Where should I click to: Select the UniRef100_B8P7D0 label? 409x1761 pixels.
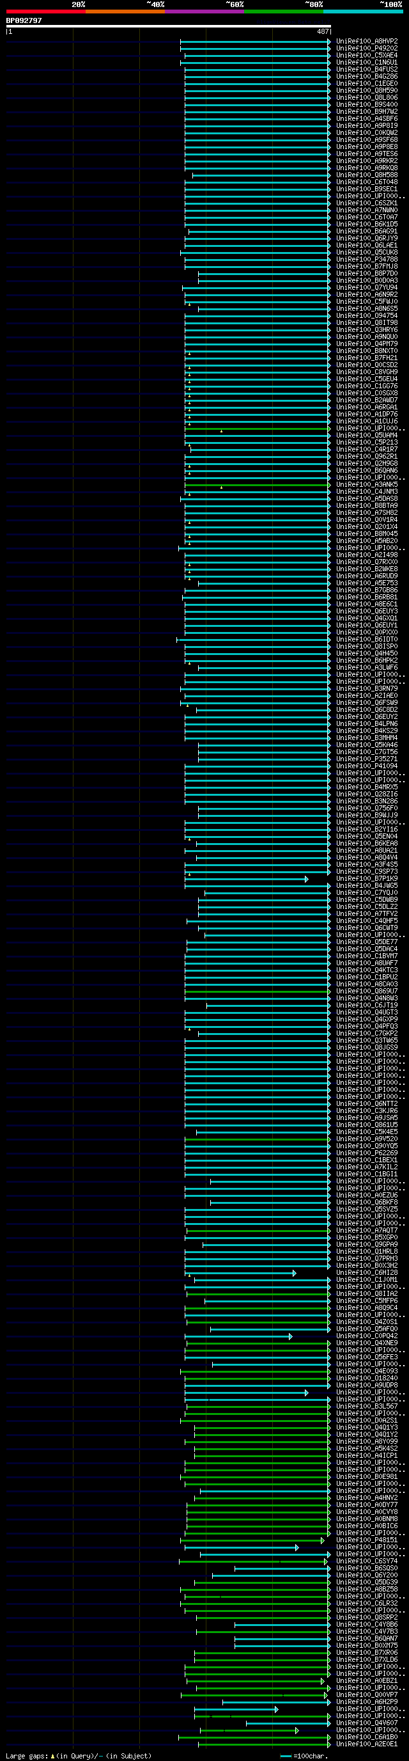click(367, 273)
